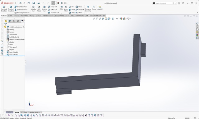Expand the History tree node
Image resolution: width=199 pixels, height=119 pixels.
tap(5, 30)
